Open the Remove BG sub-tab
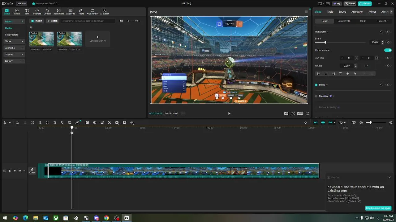396x222 pixels. [344, 21]
